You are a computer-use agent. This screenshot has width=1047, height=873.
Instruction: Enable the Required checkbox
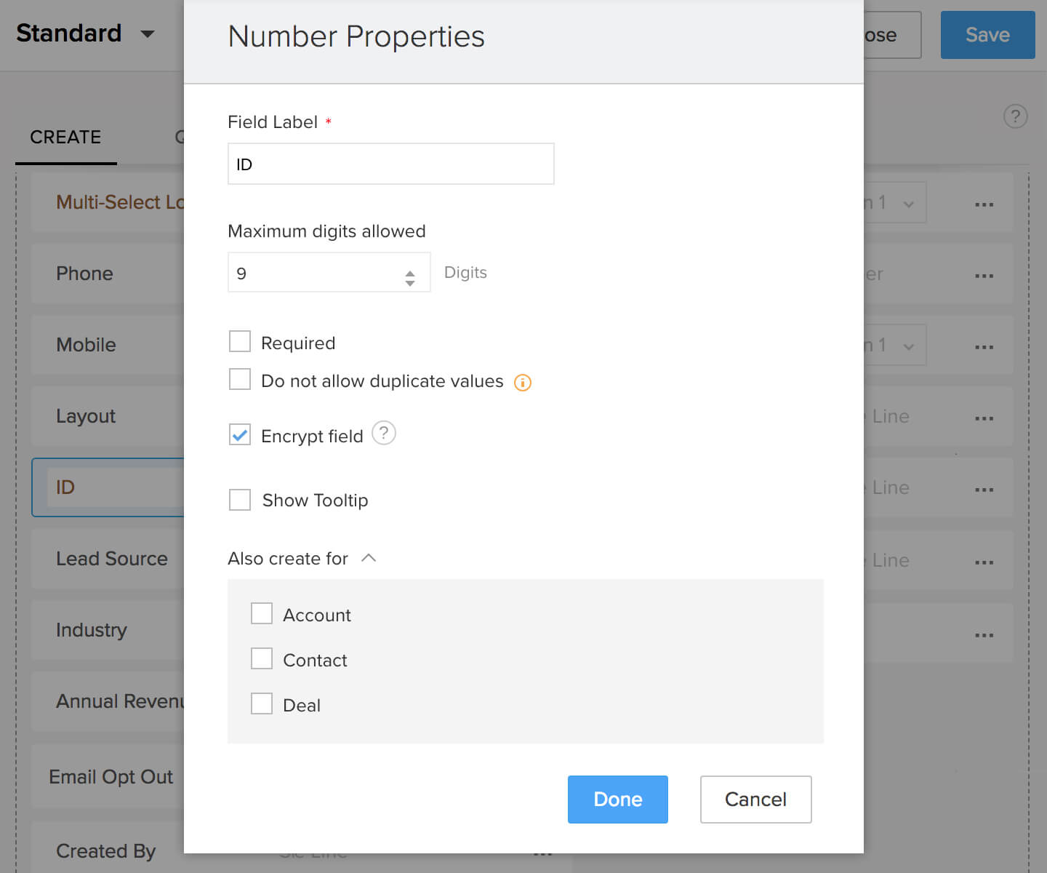[240, 342]
